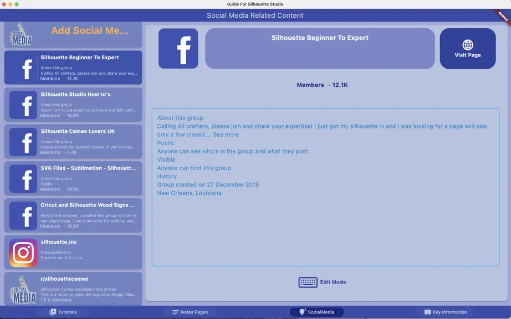Viewport: 511px width, 319px height.
Task: Click Dream it up. Cut it out. text
Action: click(x=62, y=258)
